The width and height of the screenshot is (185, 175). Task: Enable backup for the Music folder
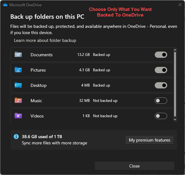tap(161, 101)
